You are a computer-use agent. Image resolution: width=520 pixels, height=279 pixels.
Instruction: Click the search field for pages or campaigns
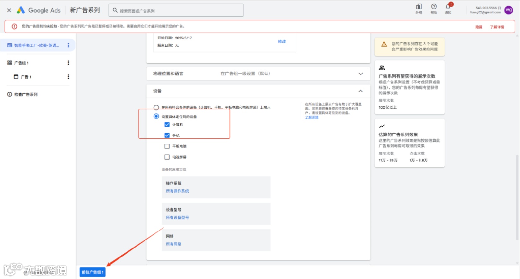(176, 10)
